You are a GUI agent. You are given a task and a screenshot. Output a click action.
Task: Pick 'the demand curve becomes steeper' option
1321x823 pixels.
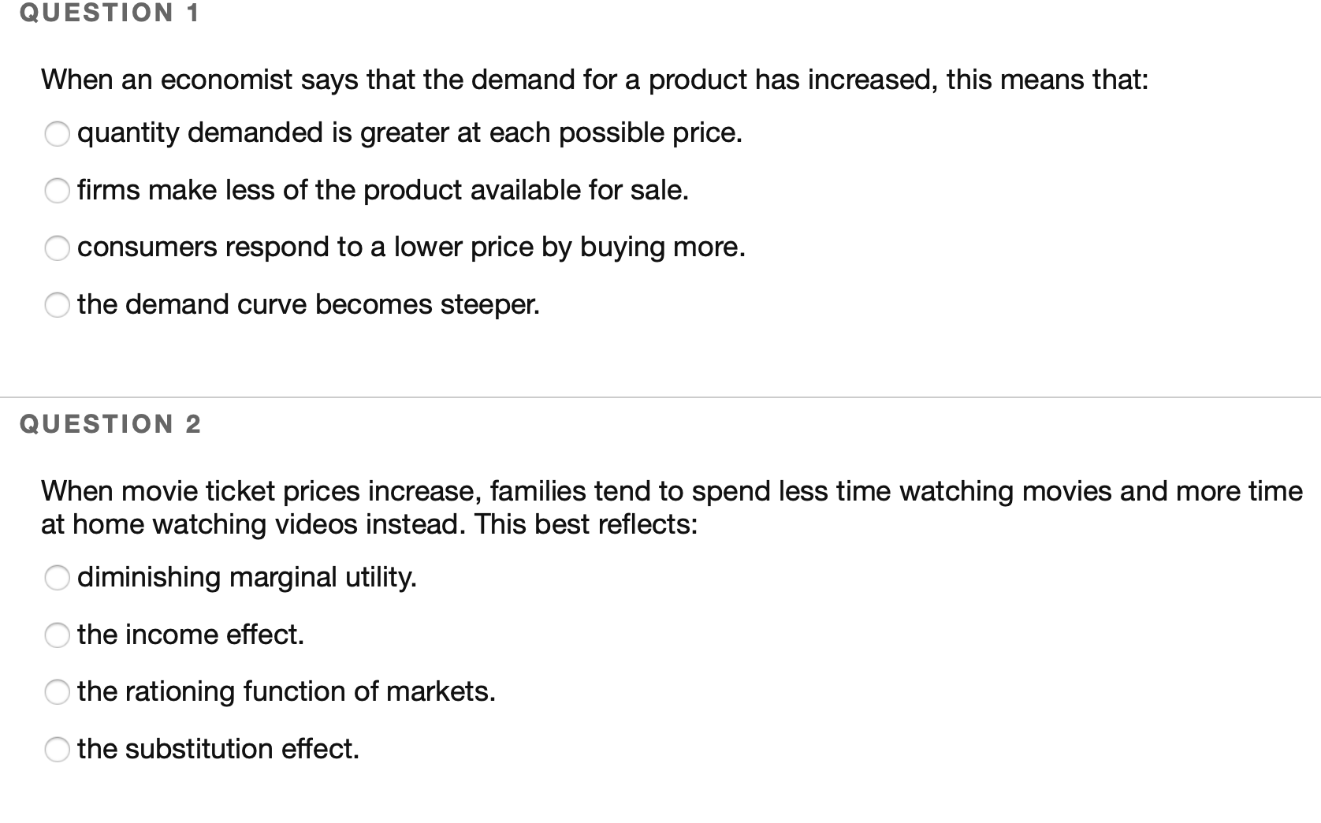tap(58, 305)
